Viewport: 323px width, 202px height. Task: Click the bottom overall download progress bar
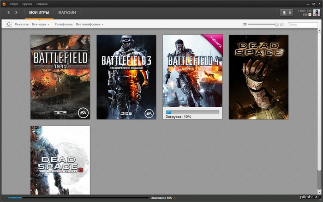[x=78, y=198]
